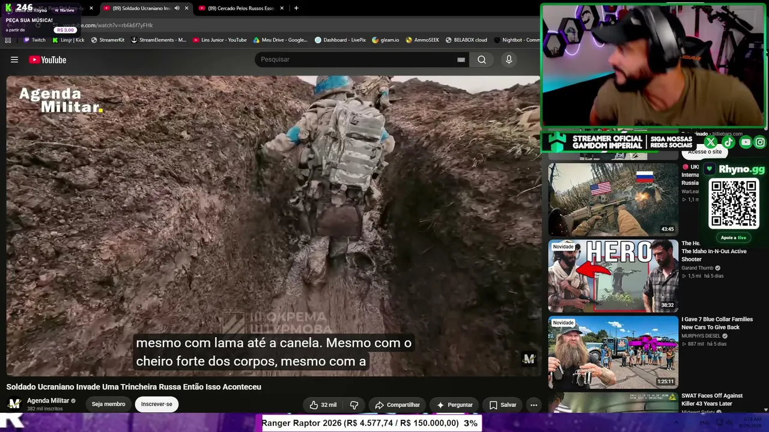Open SWAT Faces Off Against Killer title
Viewport: 769px width, 432px height.
(x=712, y=400)
